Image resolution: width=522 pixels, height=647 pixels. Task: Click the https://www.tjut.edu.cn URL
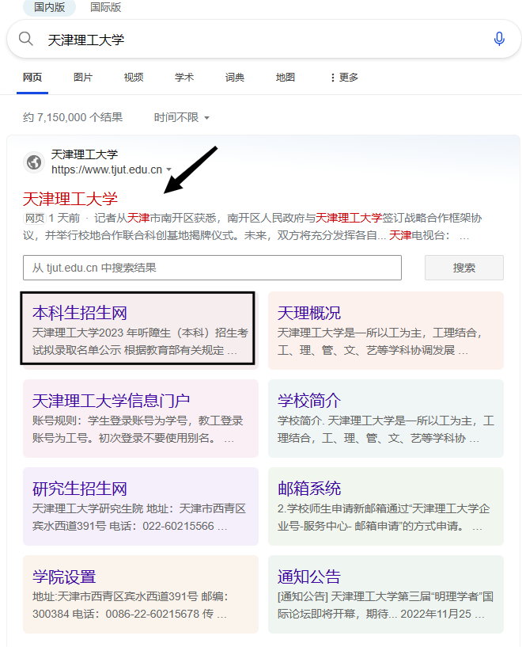(107, 169)
